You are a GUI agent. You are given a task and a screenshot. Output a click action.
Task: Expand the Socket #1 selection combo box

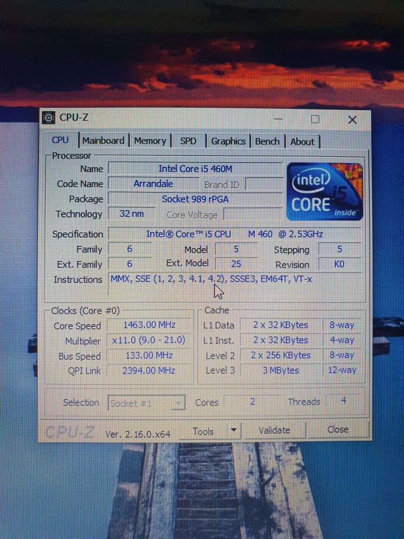146,403
